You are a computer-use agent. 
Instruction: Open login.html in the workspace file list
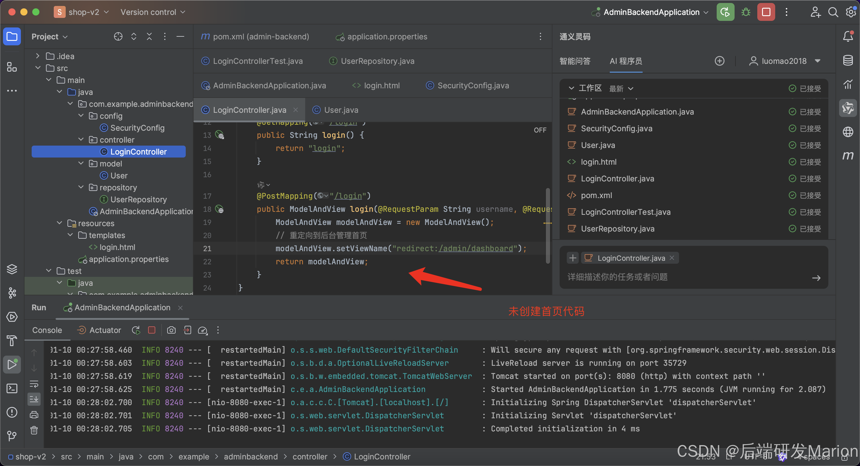click(599, 162)
